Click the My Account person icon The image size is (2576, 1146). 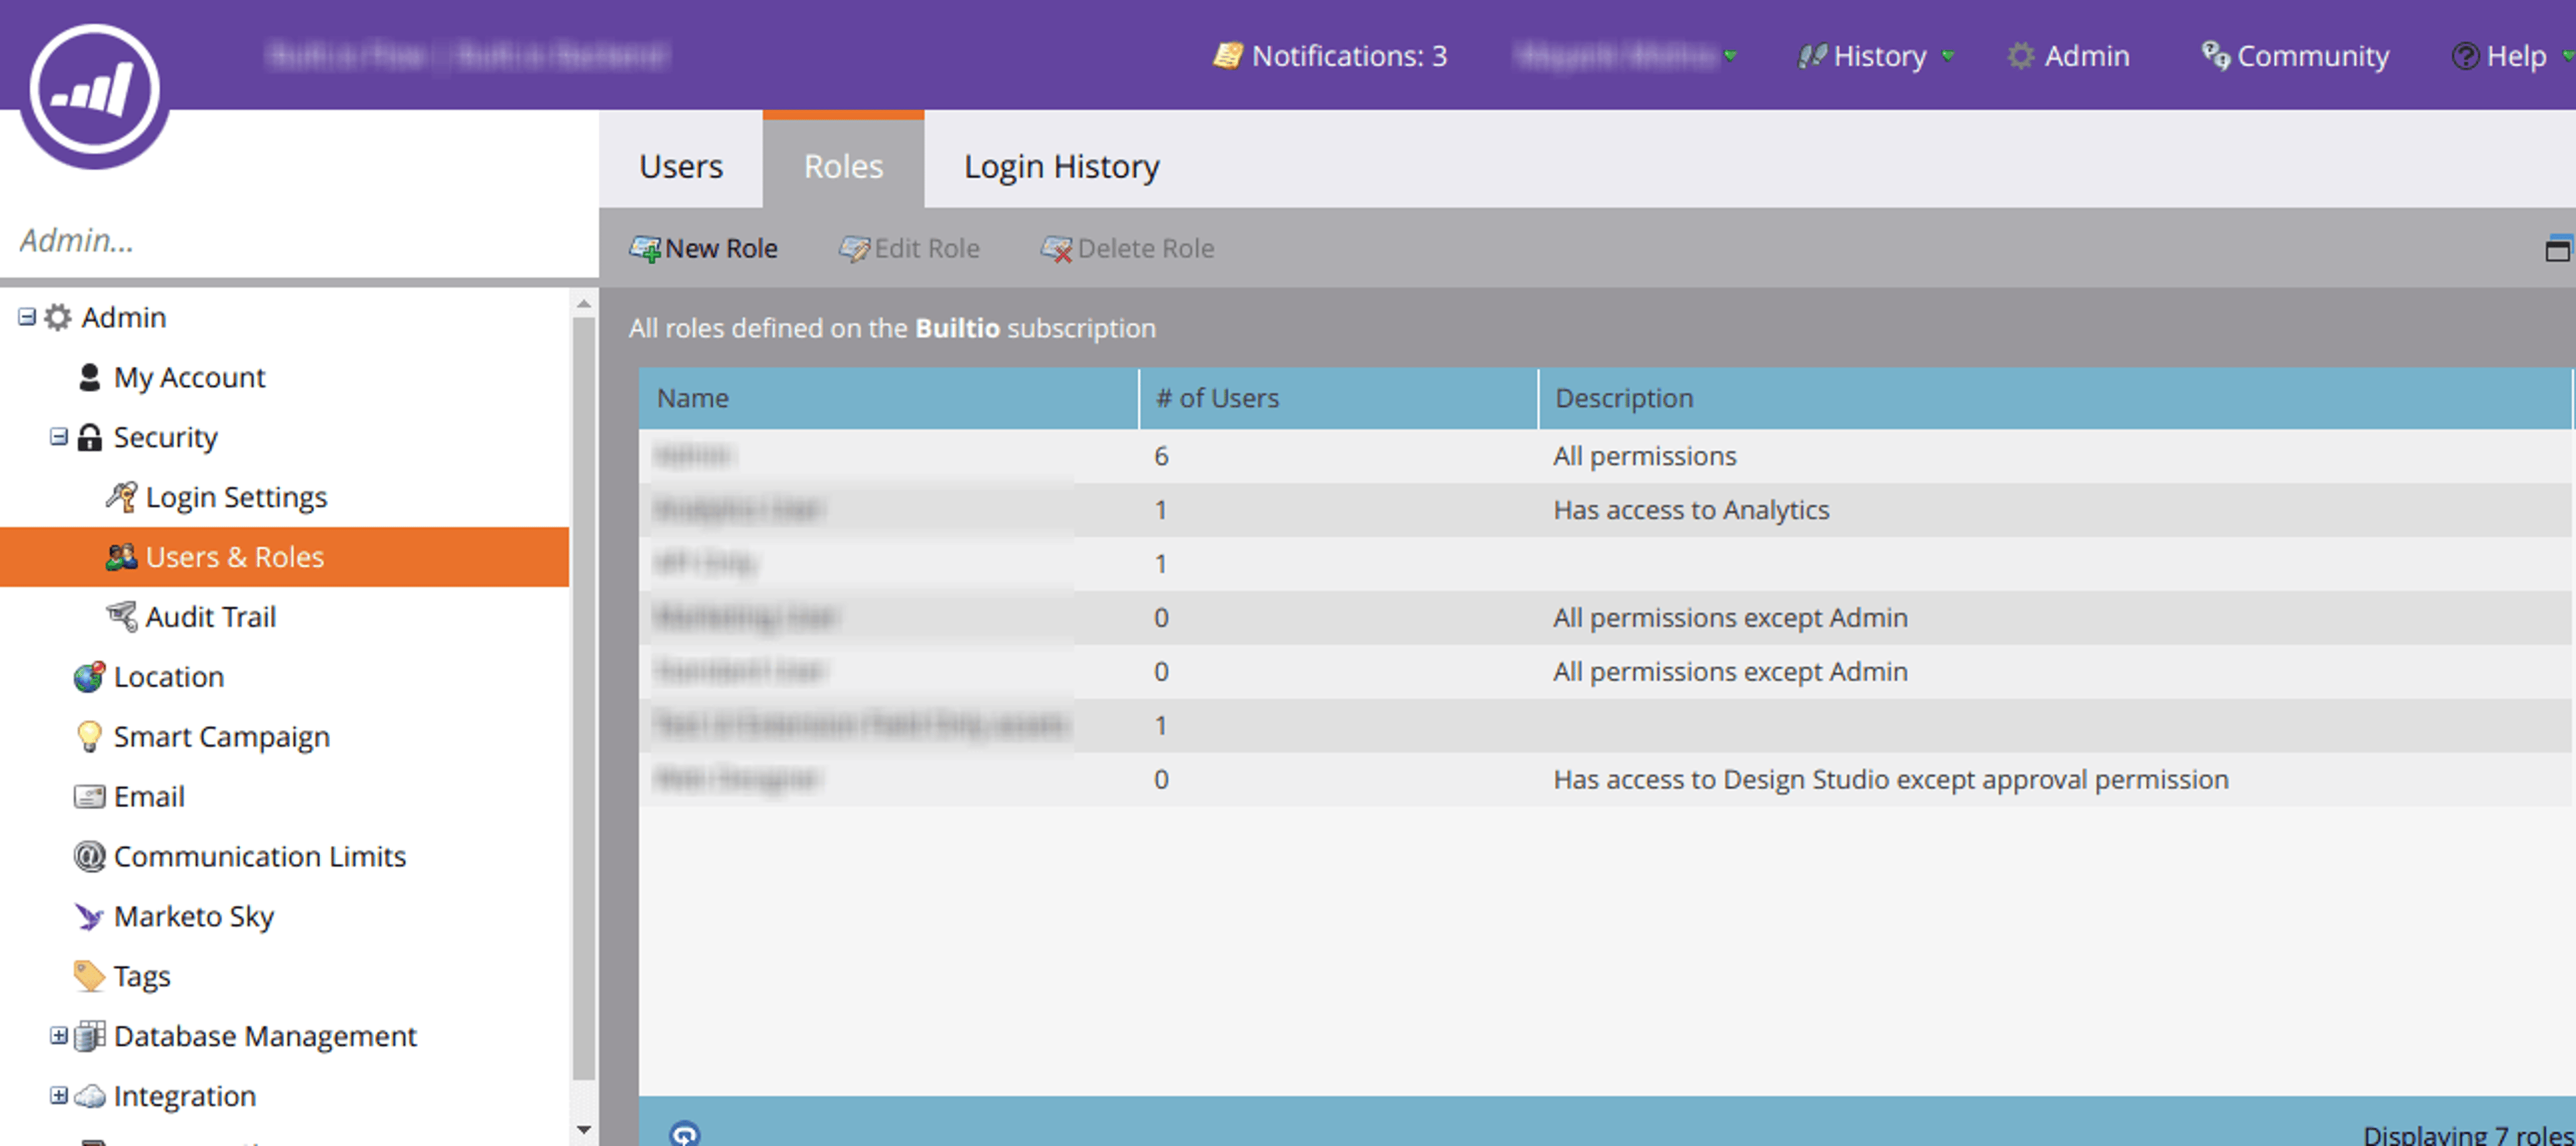[x=89, y=377]
